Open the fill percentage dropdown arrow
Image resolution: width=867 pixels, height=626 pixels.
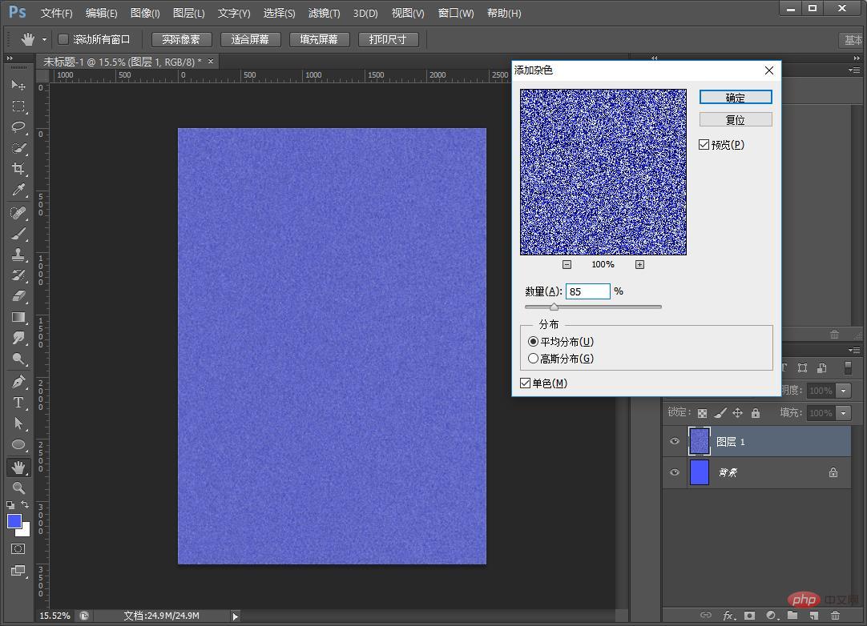843,413
